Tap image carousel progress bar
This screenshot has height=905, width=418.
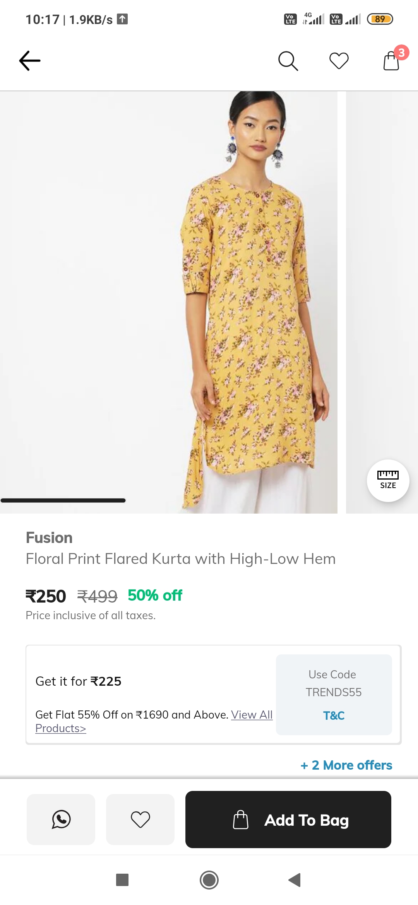63,500
